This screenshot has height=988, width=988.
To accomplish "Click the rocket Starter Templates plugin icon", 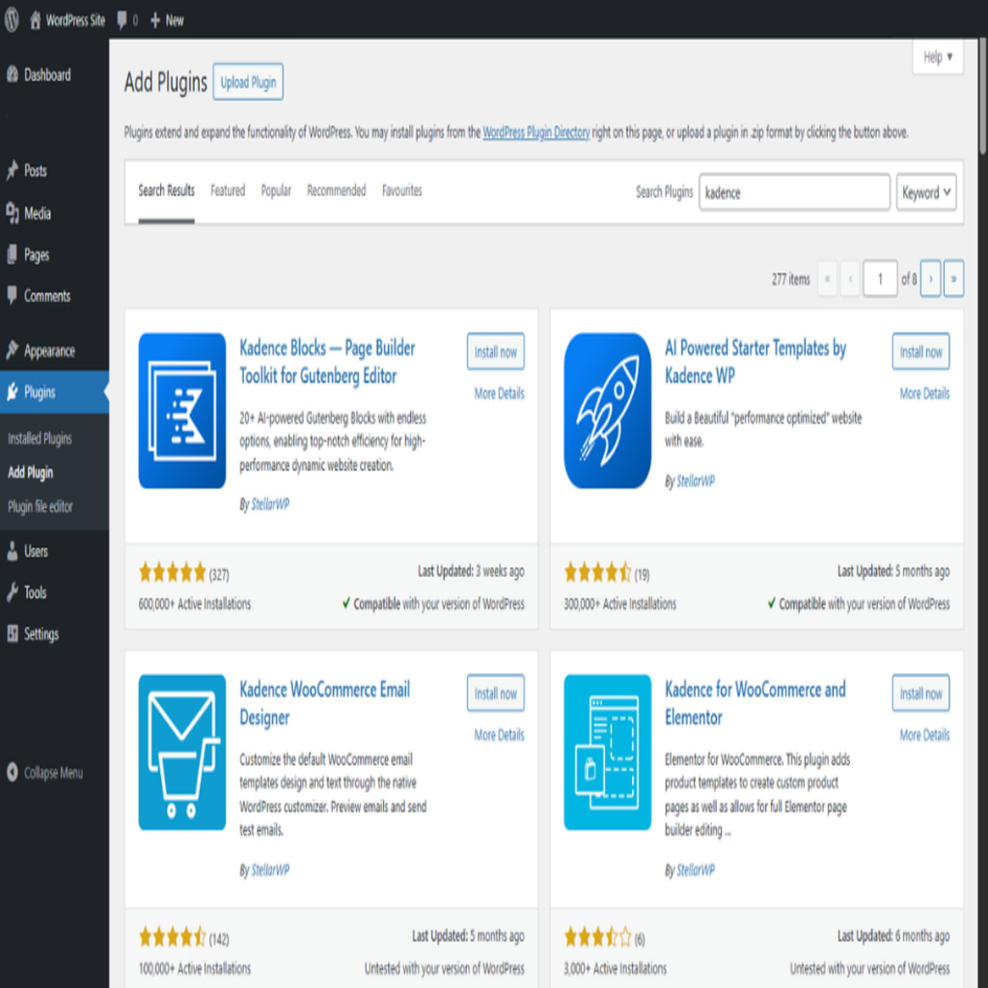I will point(608,411).
